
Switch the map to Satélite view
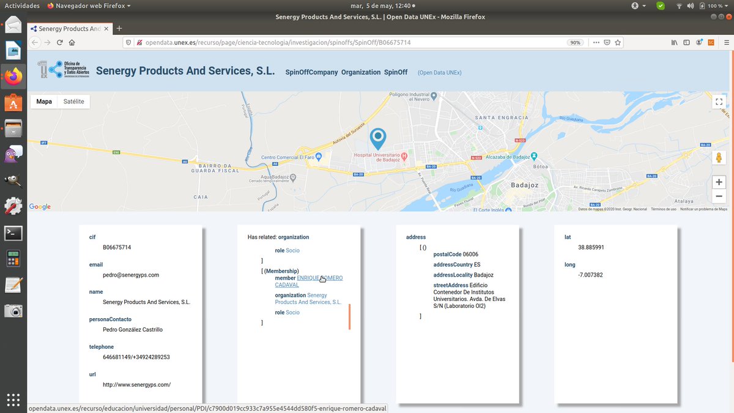coord(73,101)
